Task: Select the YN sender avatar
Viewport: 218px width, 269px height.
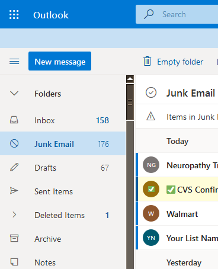Action: (151, 238)
